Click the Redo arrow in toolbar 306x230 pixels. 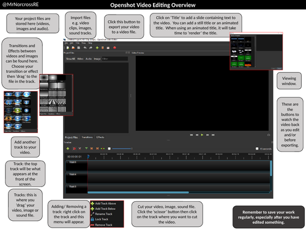point(91,48)
